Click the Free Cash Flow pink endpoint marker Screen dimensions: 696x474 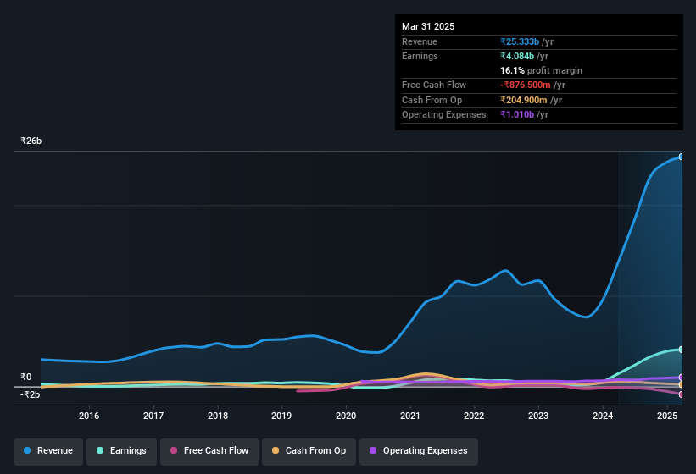point(682,394)
